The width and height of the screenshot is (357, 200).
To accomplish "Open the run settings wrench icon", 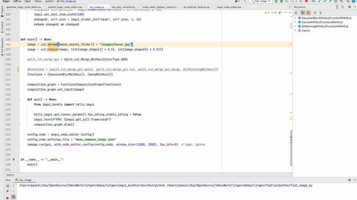I will pyautogui.click(x=7, y=191).
